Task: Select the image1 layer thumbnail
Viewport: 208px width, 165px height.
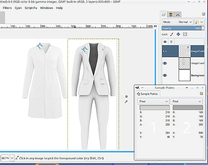Action: [x=184, y=63]
